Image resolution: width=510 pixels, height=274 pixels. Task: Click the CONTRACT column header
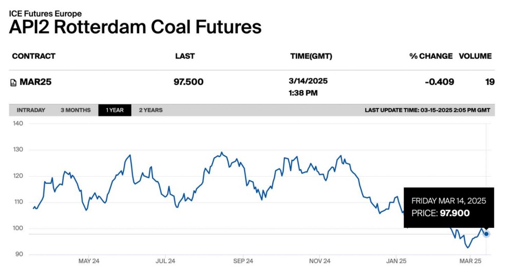pyautogui.click(x=33, y=56)
